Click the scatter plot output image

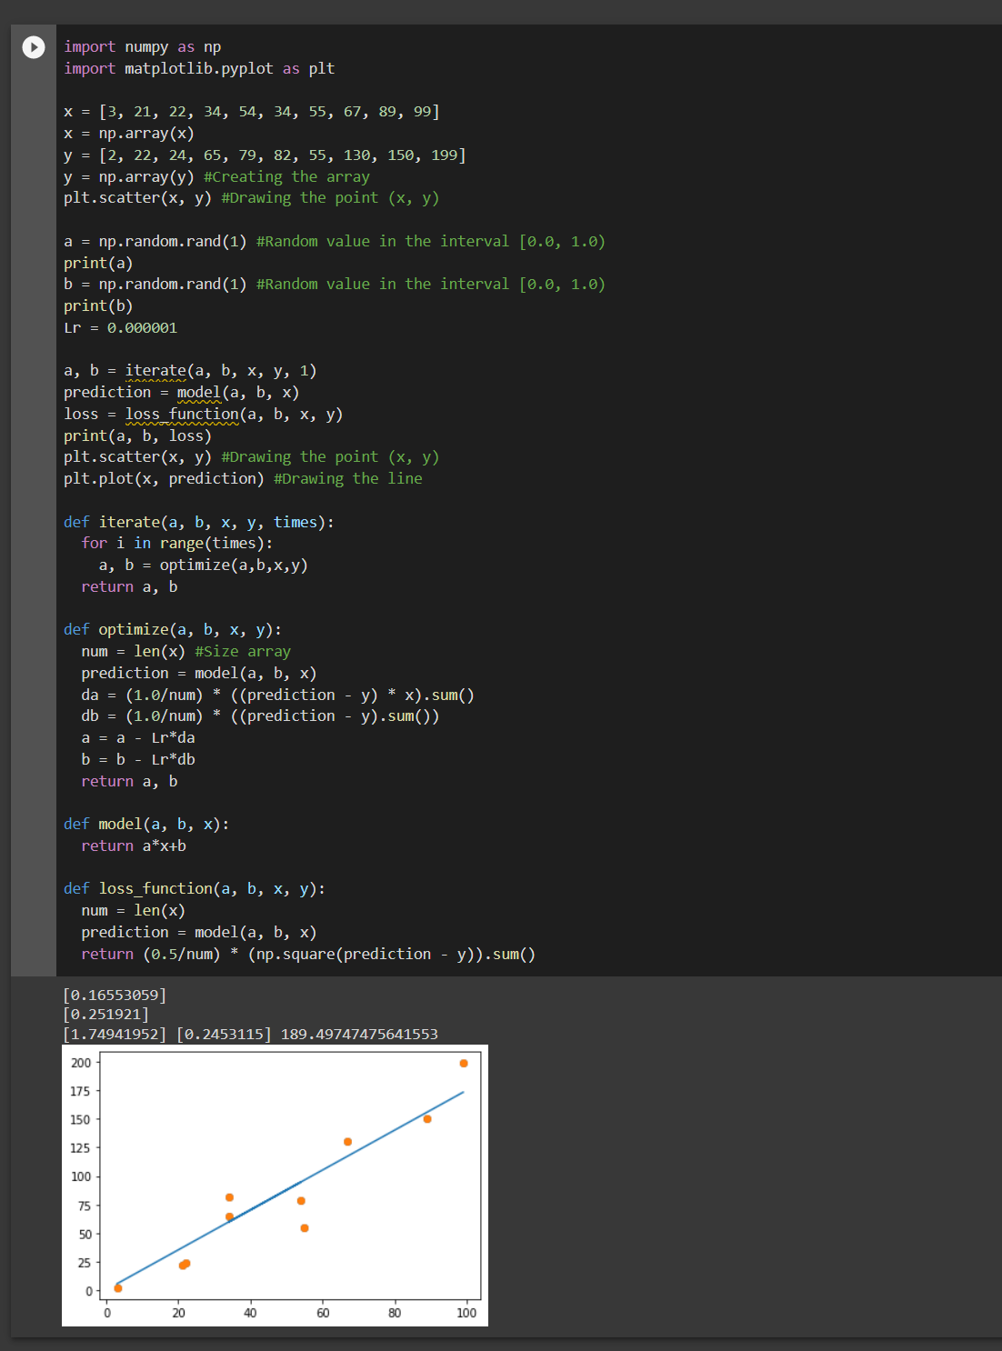(x=275, y=1186)
